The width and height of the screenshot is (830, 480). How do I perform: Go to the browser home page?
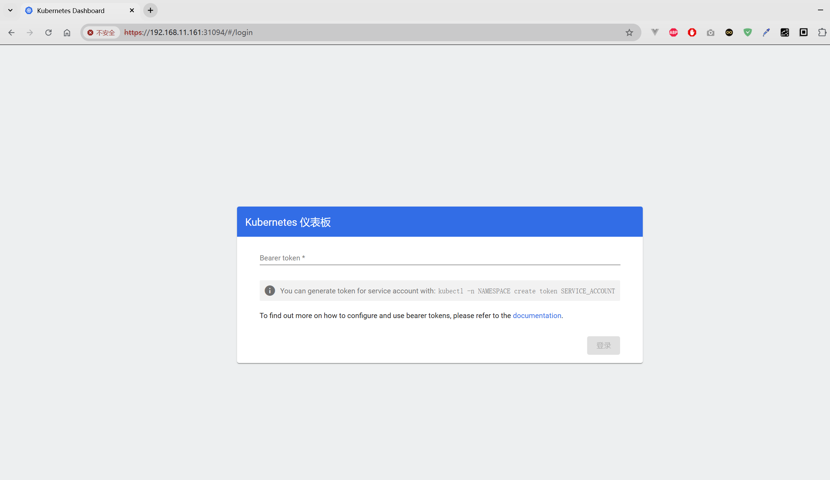pos(67,33)
